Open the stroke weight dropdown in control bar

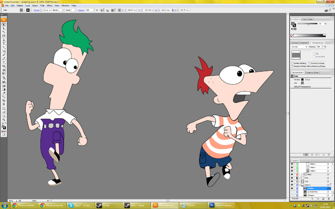[50, 10]
